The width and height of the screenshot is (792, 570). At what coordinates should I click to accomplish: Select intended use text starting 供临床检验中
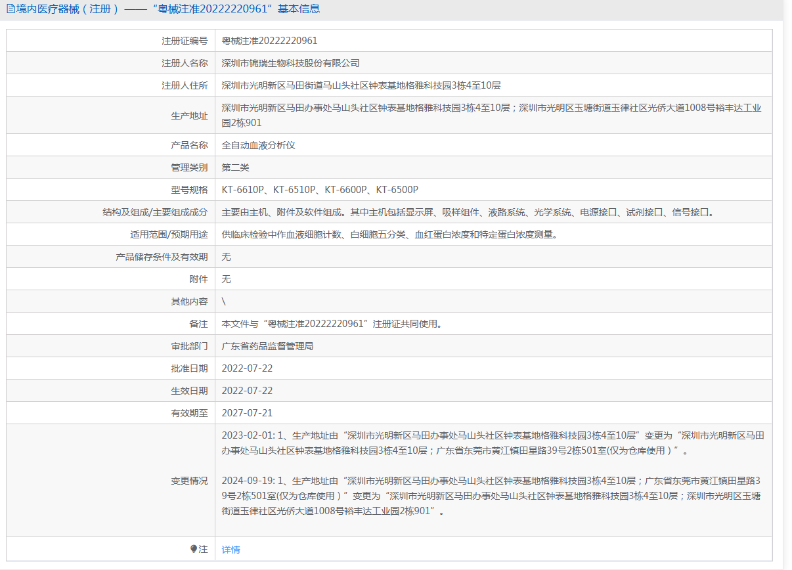tap(389, 234)
